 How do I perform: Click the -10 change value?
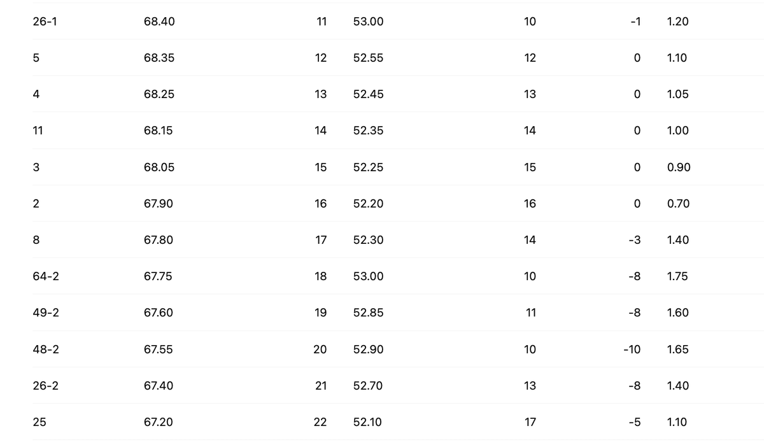(x=632, y=350)
